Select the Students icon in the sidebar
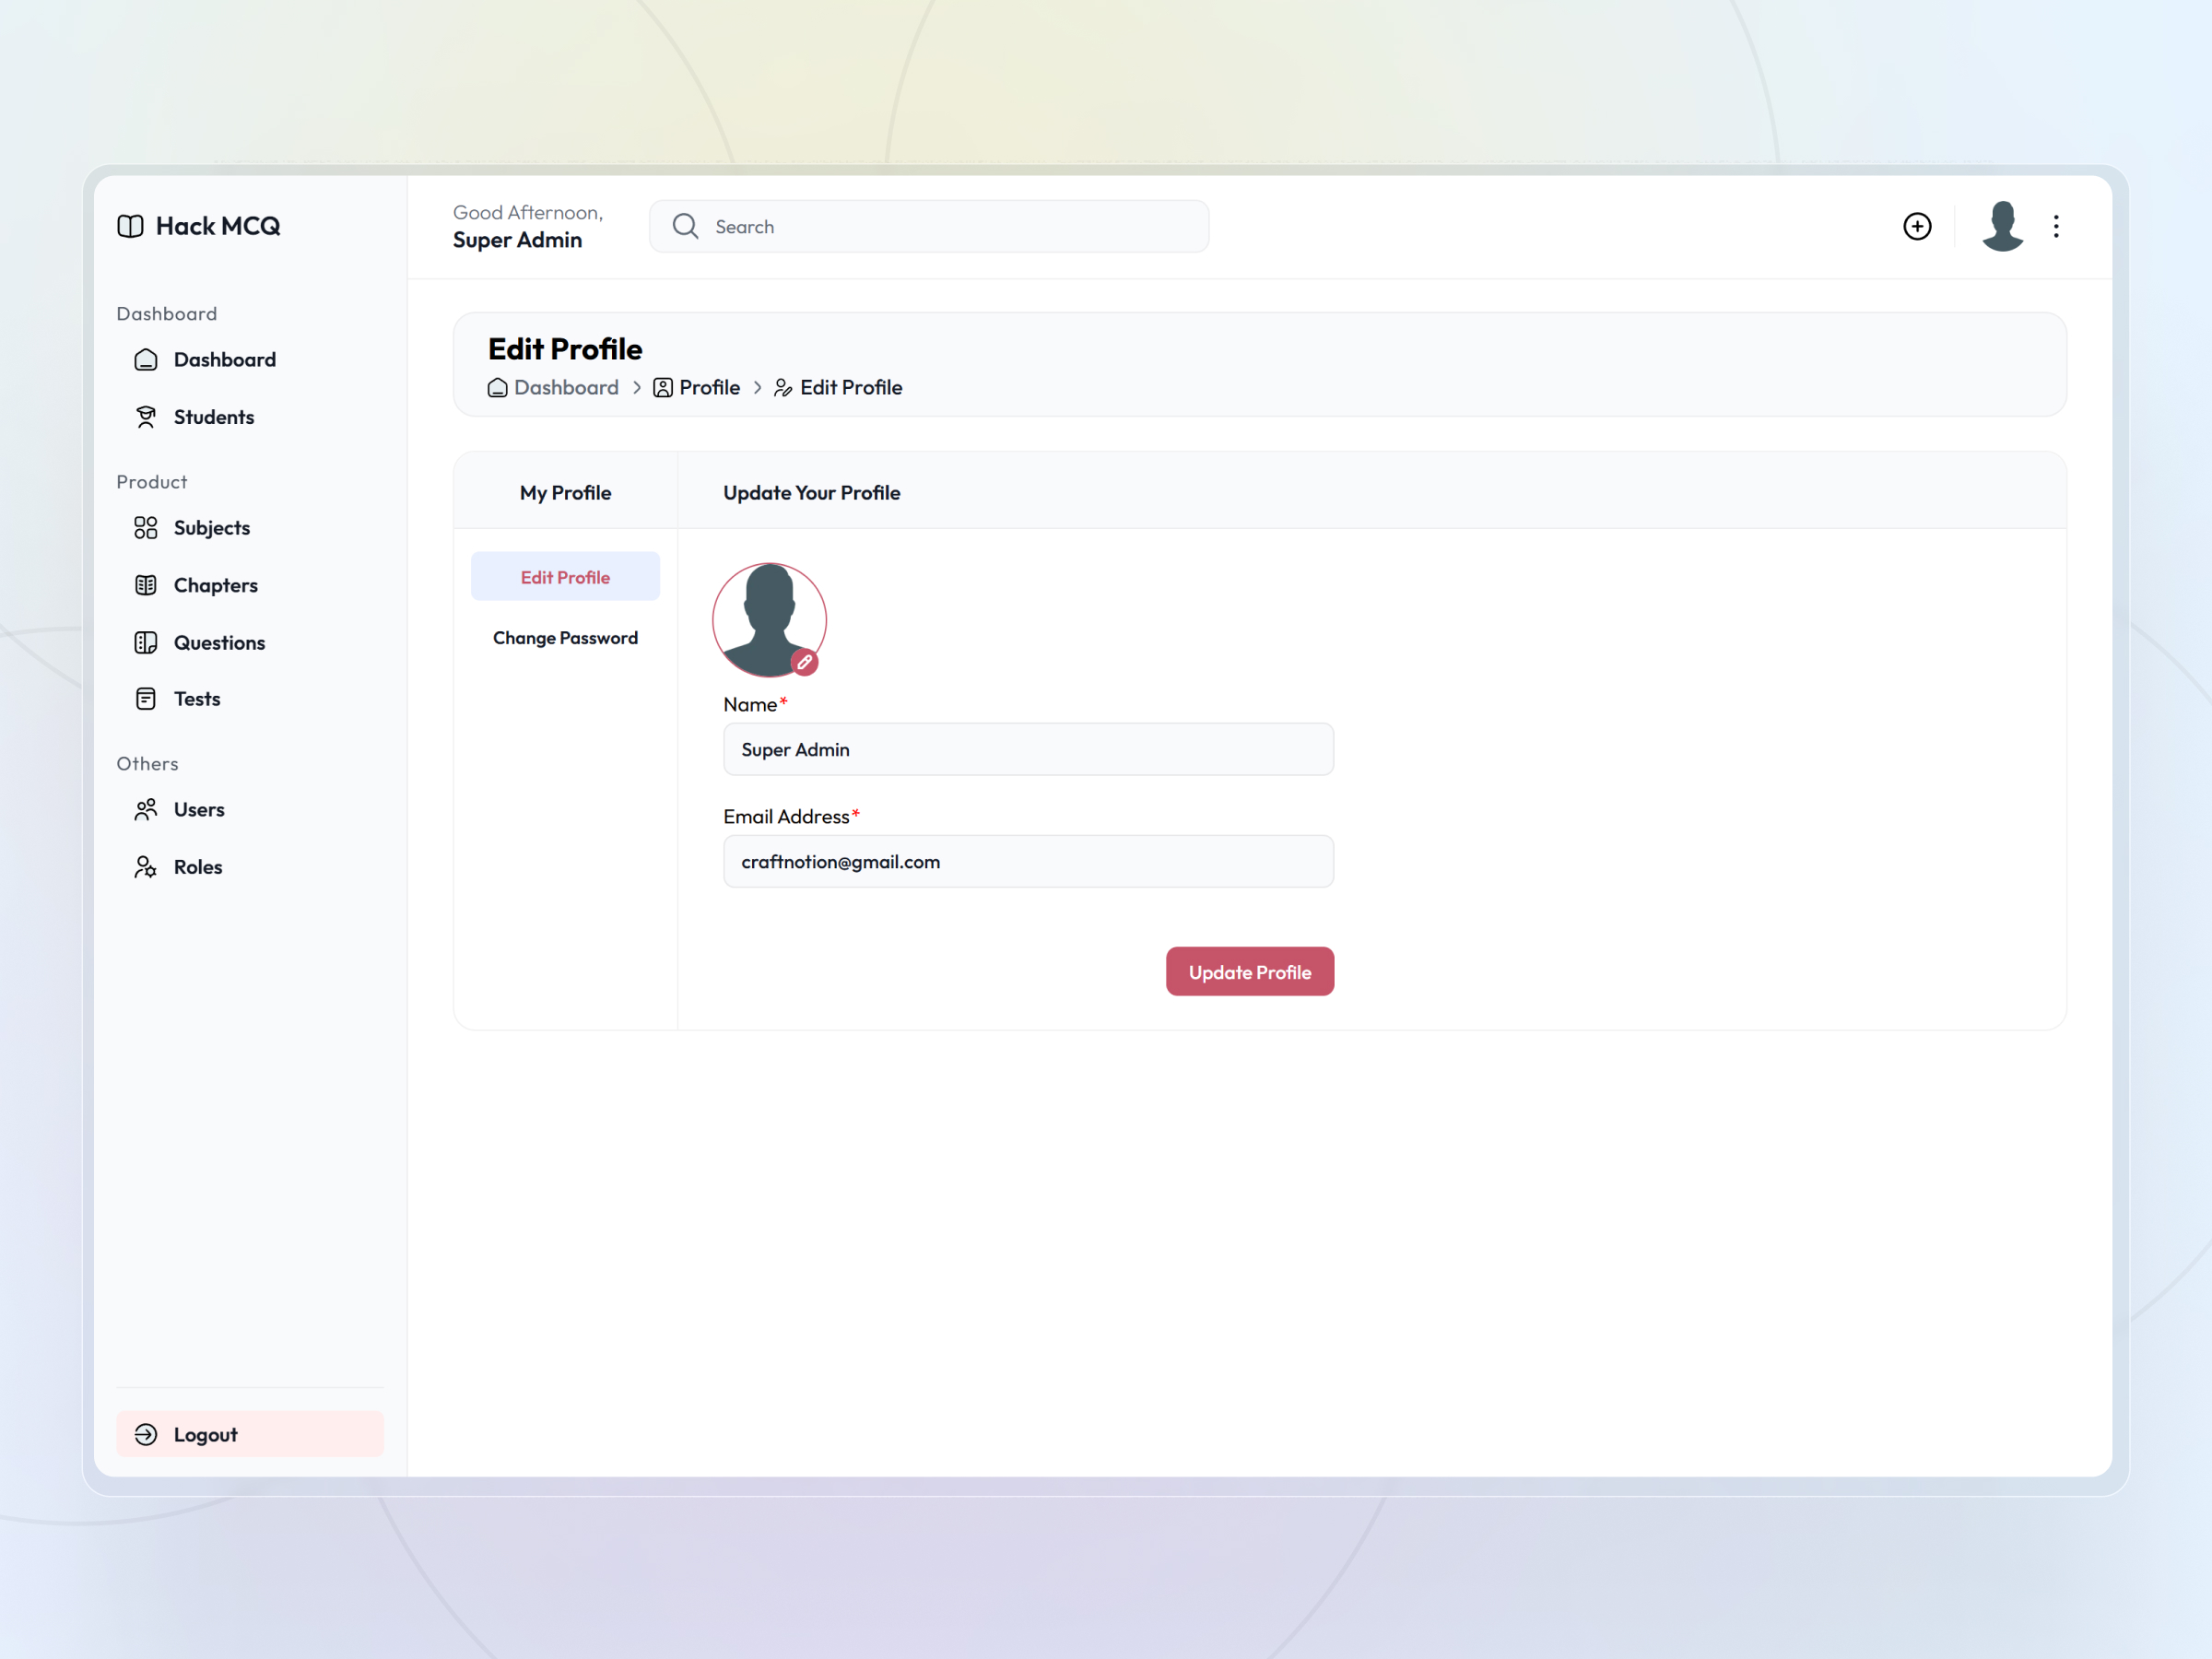2212x1659 pixels. [x=146, y=416]
